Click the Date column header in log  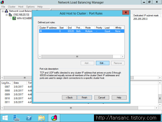click(x=19, y=83)
